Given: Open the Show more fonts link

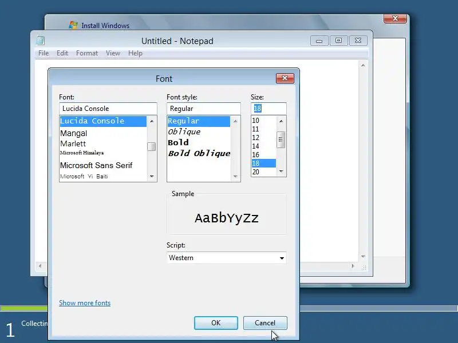Looking at the screenshot, I should click(85, 303).
